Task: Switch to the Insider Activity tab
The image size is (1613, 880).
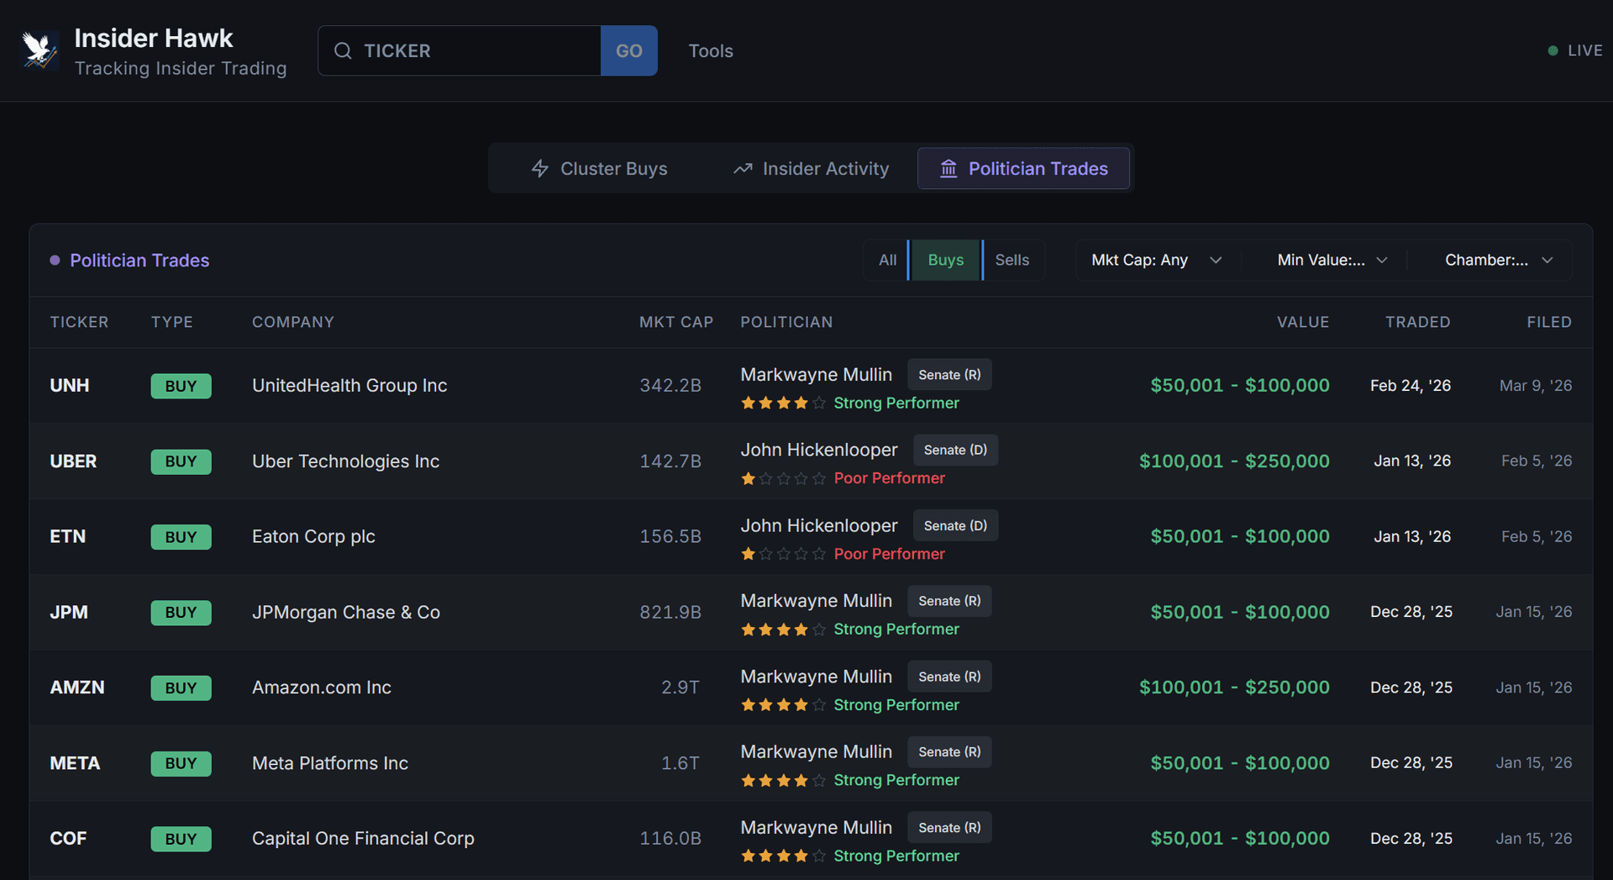Action: [812, 169]
